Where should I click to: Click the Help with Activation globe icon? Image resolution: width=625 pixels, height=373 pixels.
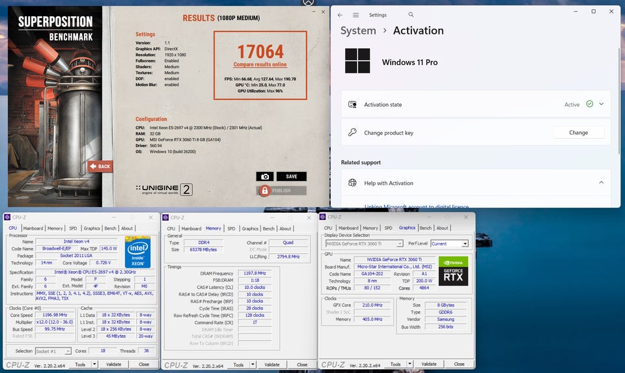(x=352, y=183)
